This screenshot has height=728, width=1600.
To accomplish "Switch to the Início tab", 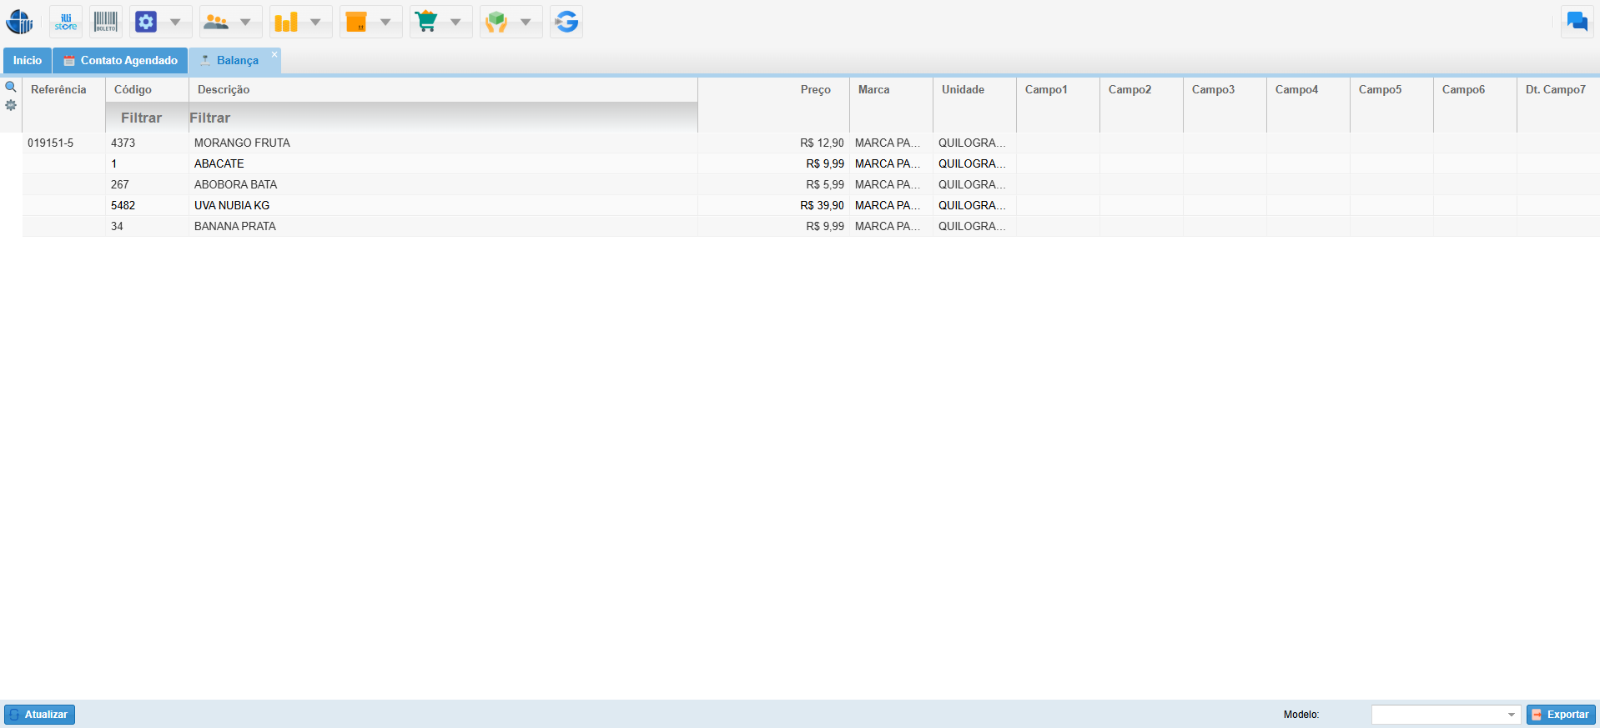I will click(28, 60).
